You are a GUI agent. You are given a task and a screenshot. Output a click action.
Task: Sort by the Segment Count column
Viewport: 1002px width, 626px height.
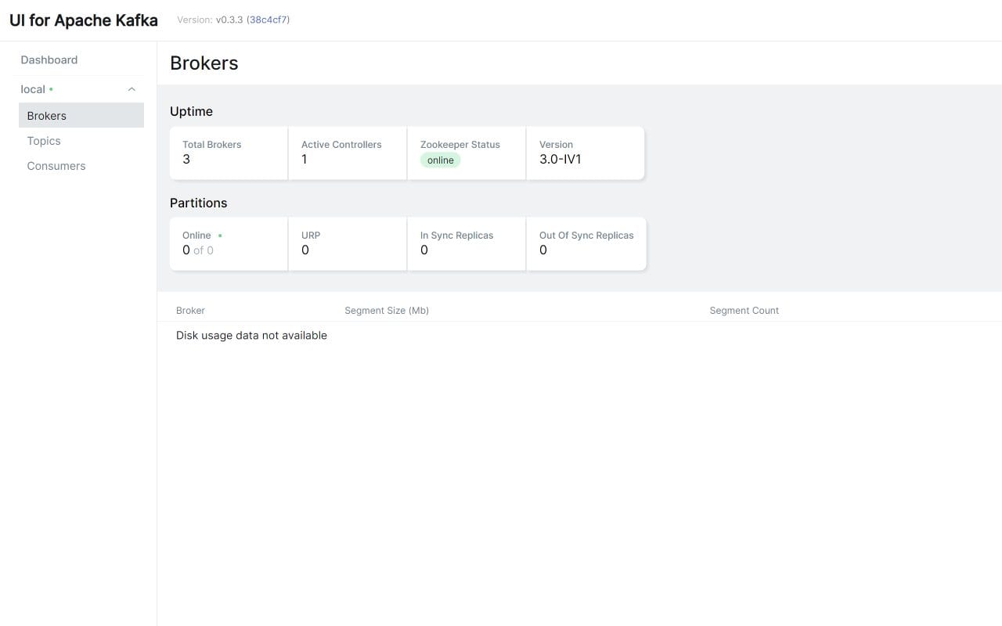744,310
